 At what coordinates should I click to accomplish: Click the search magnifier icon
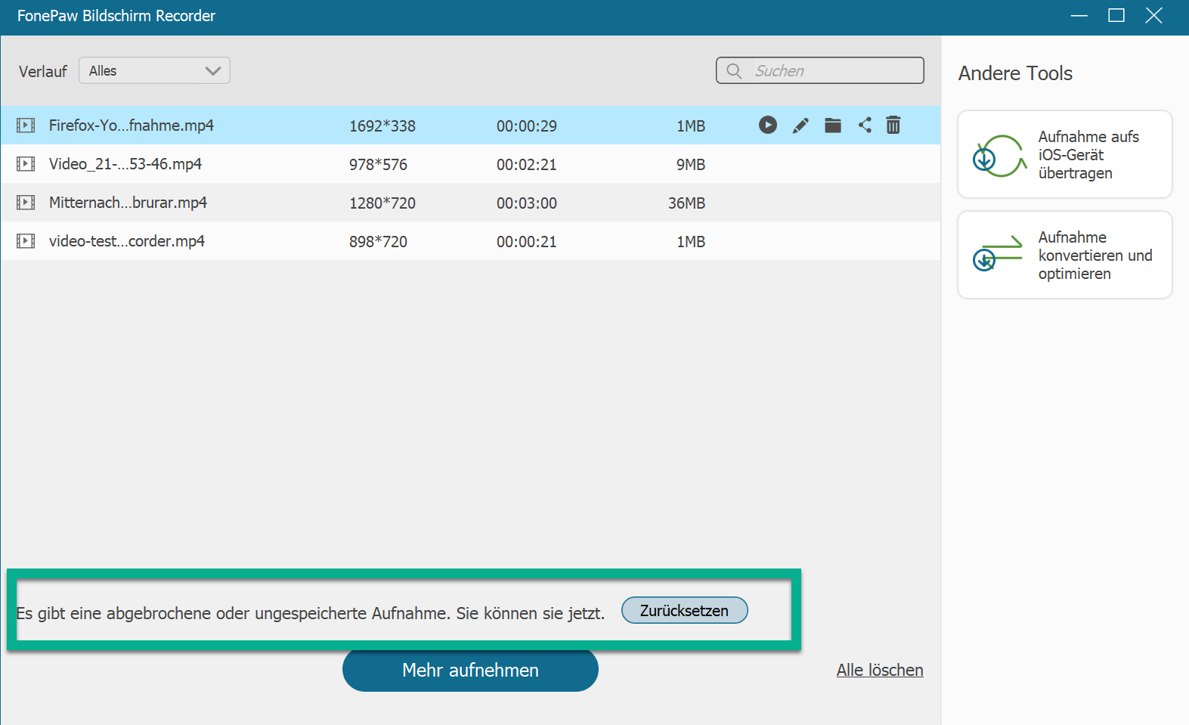734,71
